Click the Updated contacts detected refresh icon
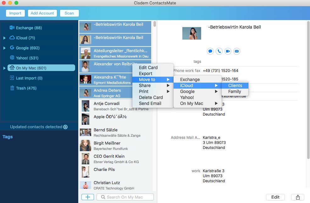 (65, 127)
